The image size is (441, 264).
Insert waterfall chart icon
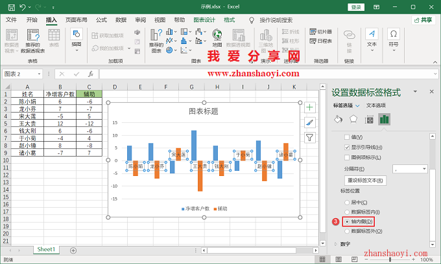pyautogui.click(x=199, y=32)
